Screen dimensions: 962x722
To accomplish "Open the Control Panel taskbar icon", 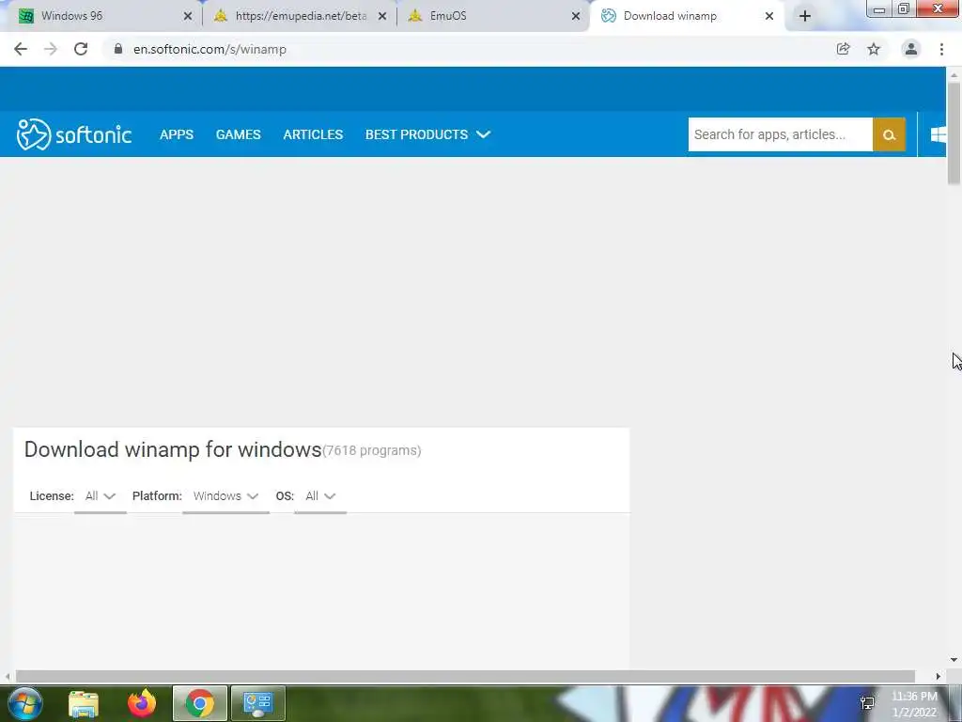I will (257, 703).
